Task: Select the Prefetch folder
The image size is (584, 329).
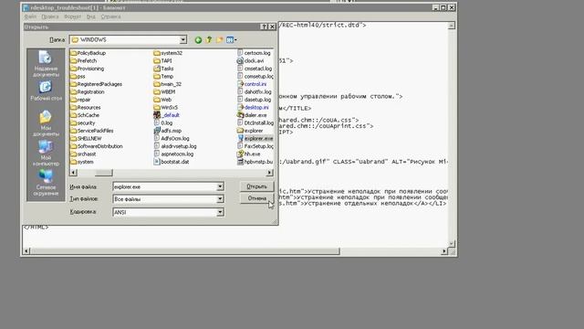Action: pyautogui.click(x=83, y=61)
